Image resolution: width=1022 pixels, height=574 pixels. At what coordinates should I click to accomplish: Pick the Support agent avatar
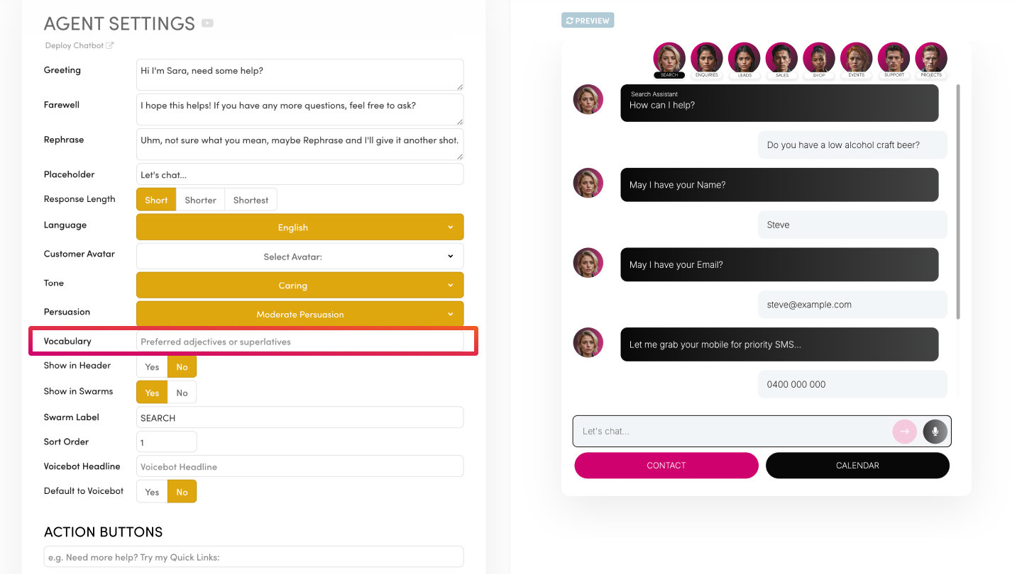point(894,58)
